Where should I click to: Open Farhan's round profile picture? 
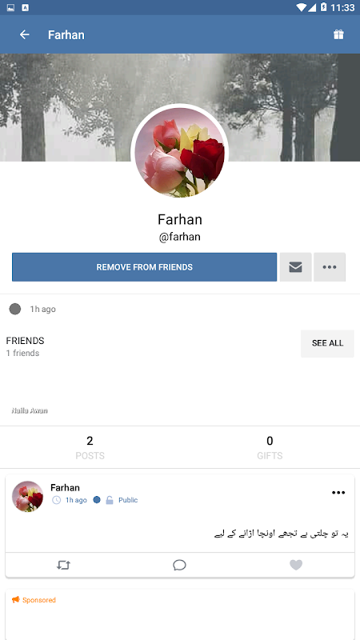[x=179, y=153]
